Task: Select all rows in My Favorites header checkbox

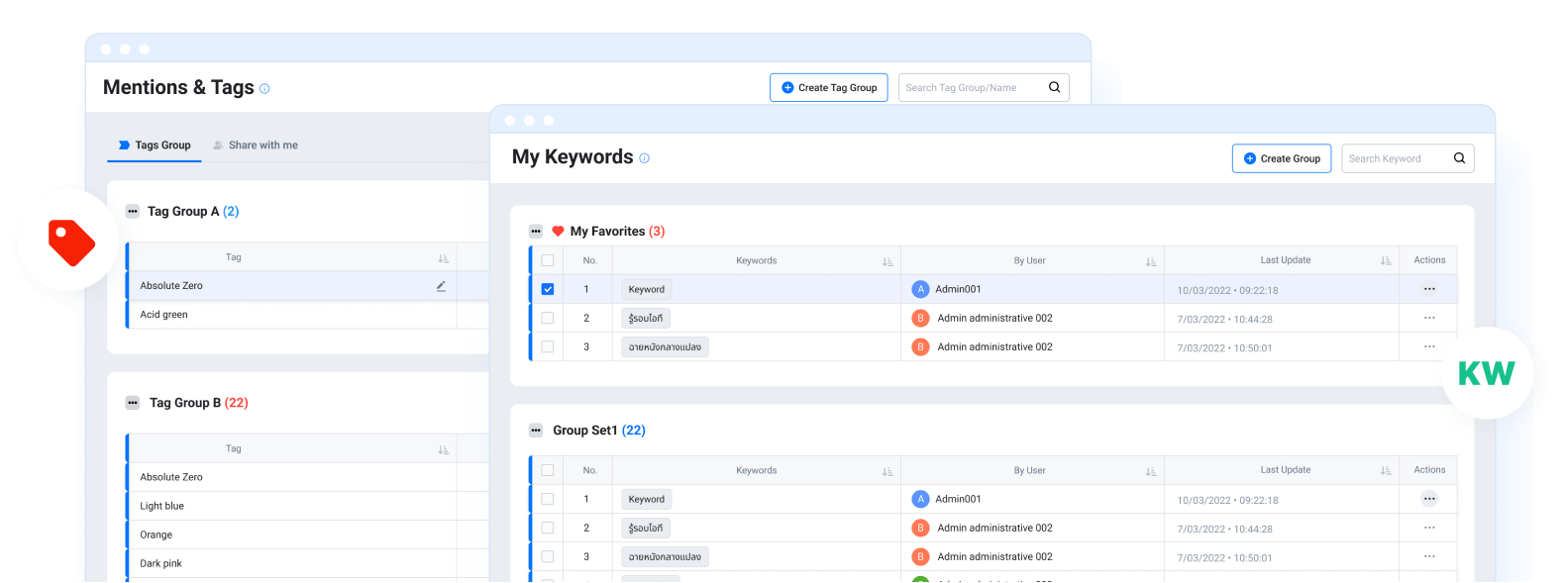Action: point(548,260)
